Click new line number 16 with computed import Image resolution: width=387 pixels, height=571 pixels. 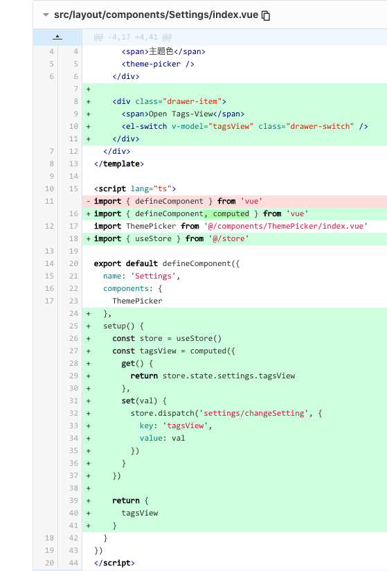pos(74,213)
